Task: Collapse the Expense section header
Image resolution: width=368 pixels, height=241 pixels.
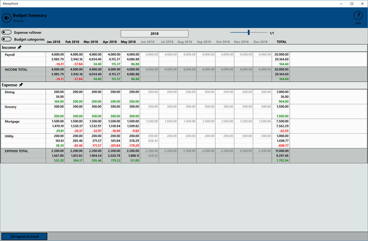Action: [184, 85]
